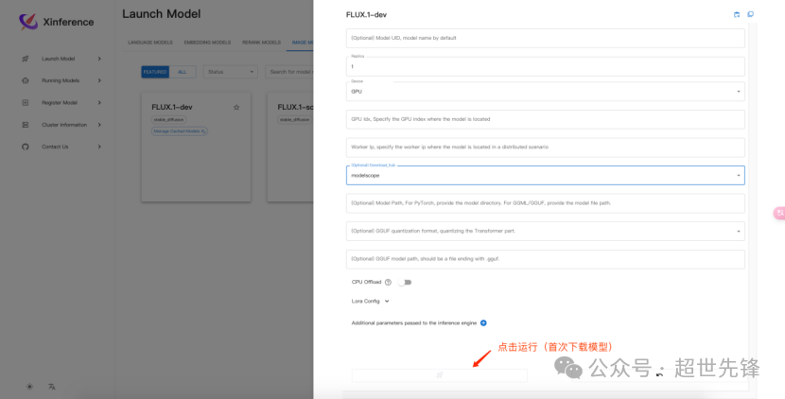Click the CPU Offload help question icon
The image size is (785, 399).
pos(388,283)
